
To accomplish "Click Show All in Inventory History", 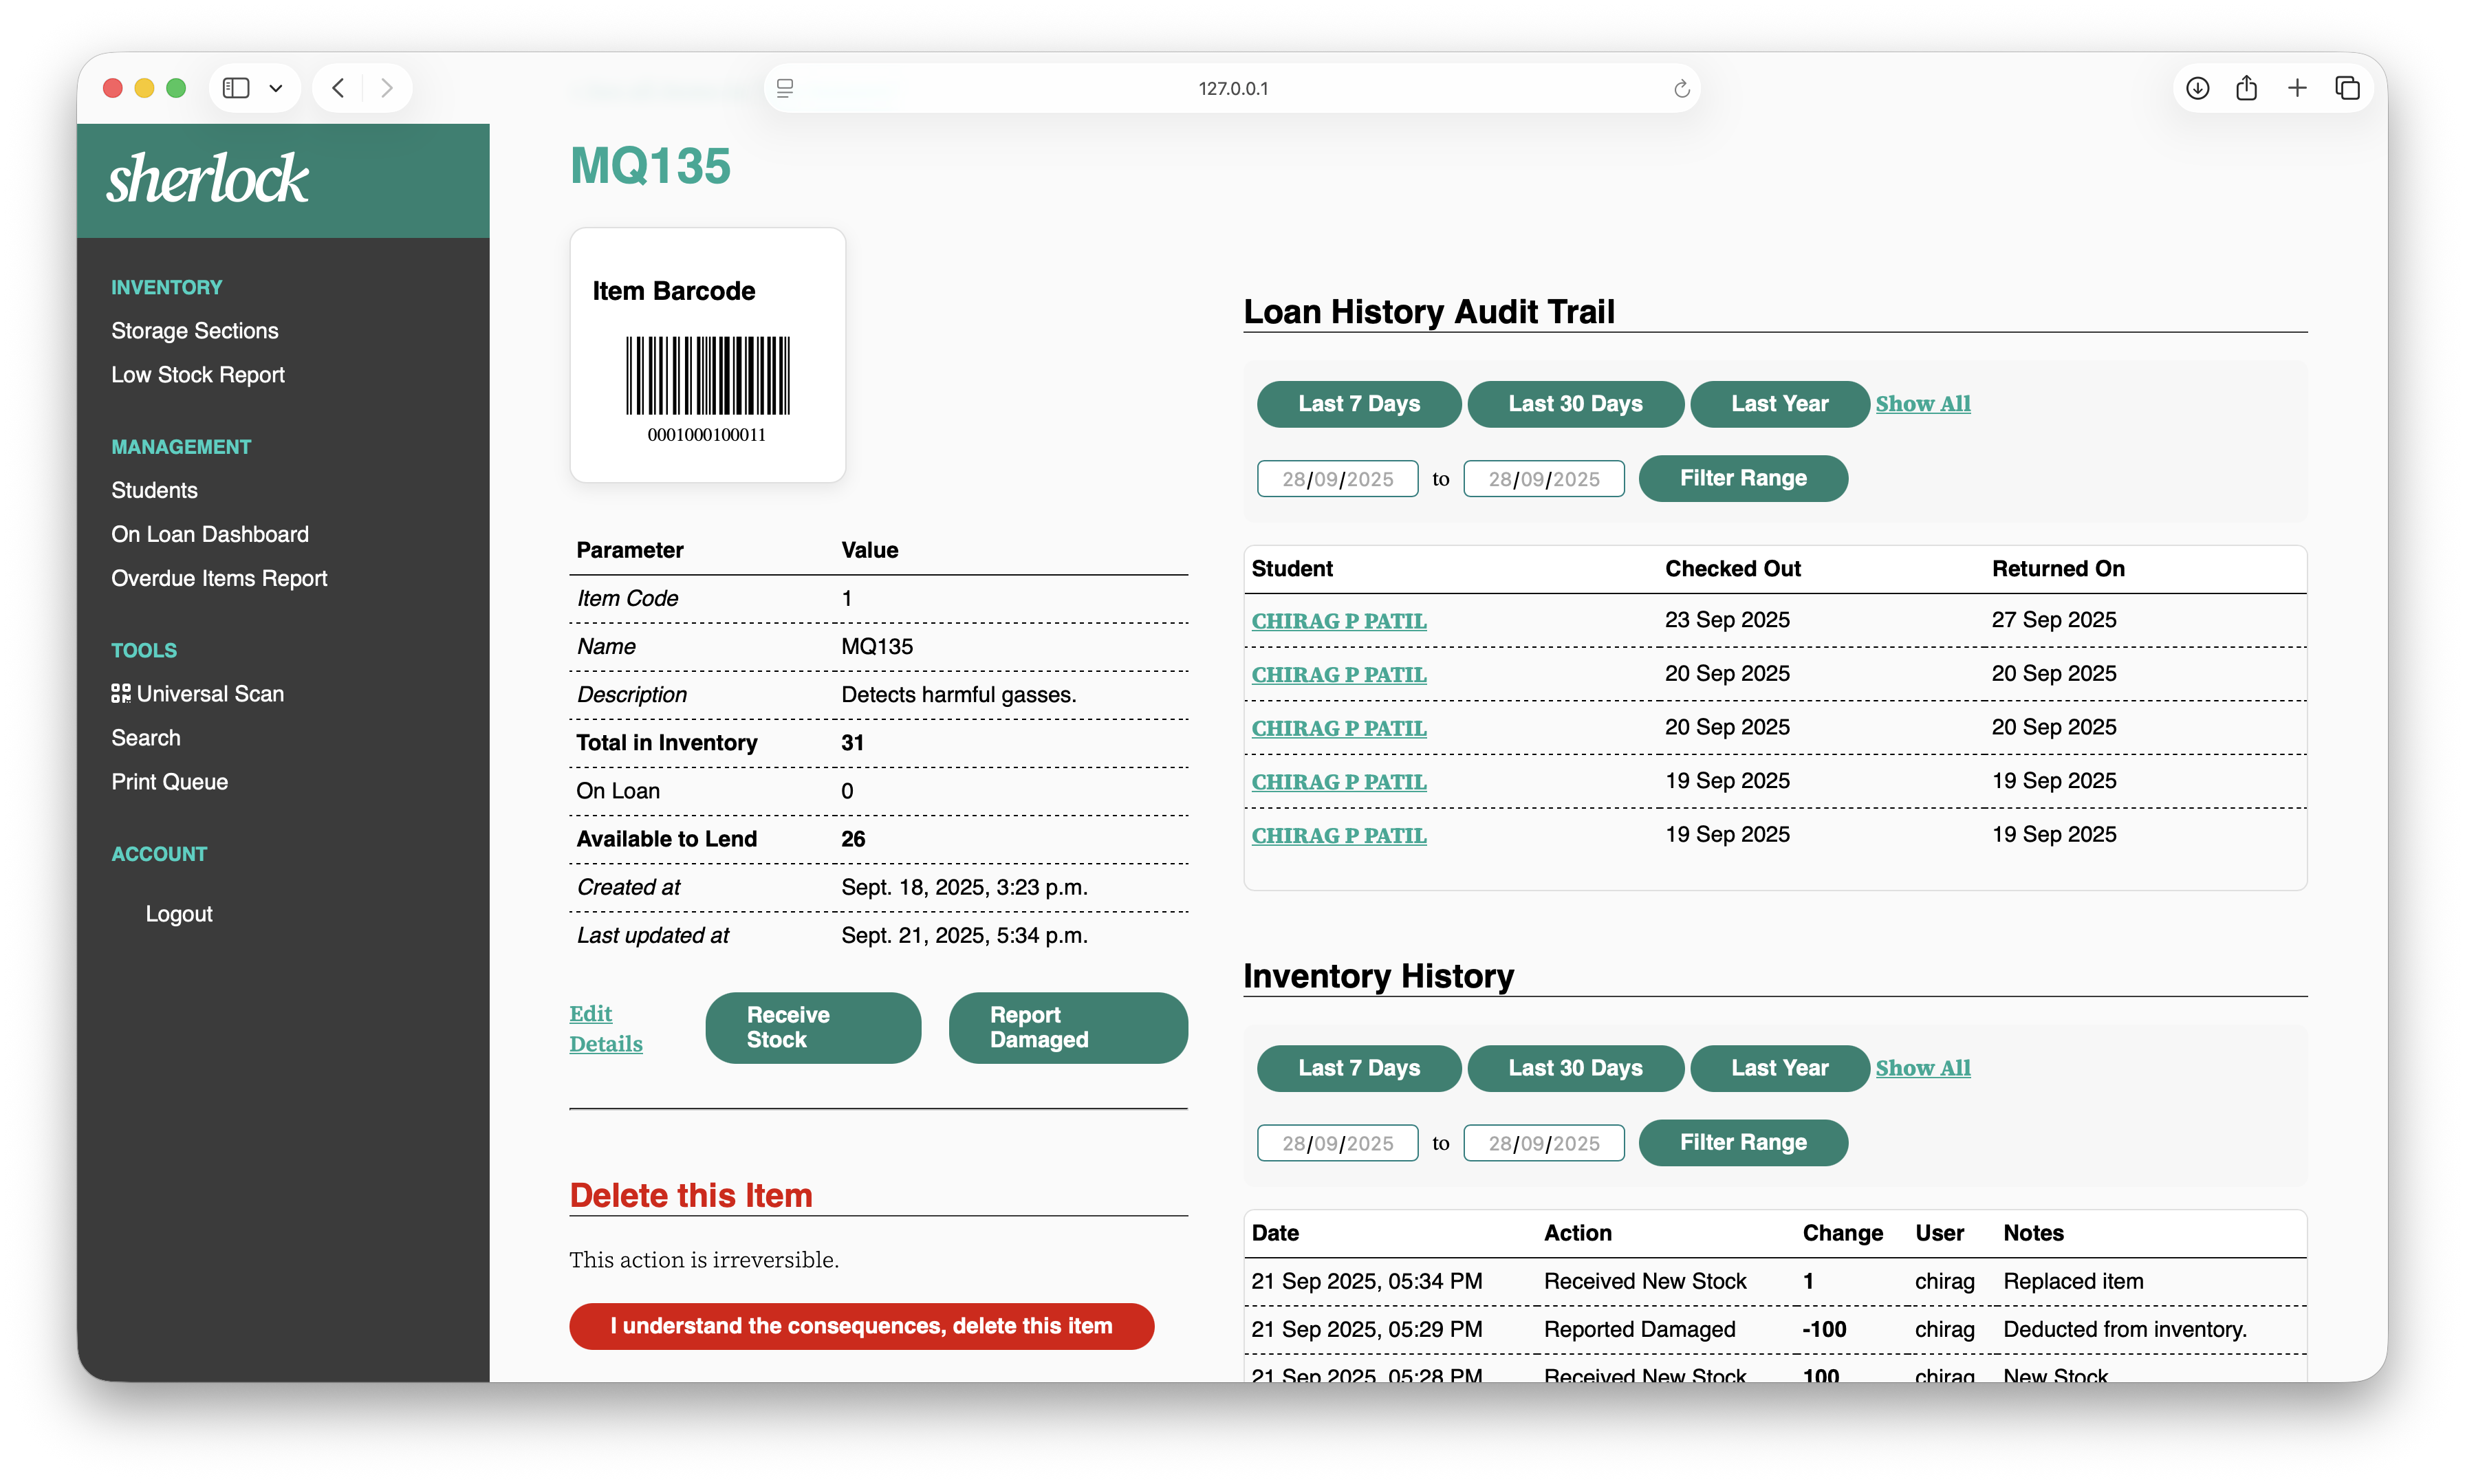I will pyautogui.click(x=1922, y=1068).
